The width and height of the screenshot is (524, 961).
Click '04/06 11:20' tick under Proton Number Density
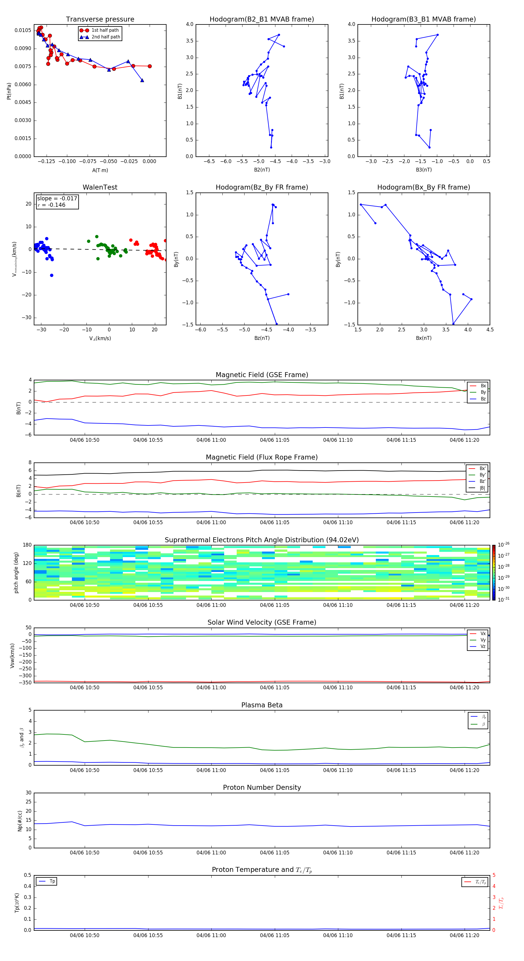464,852
